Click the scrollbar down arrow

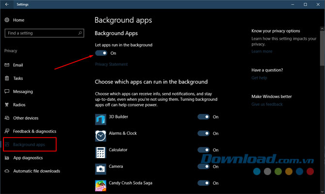point(322,192)
